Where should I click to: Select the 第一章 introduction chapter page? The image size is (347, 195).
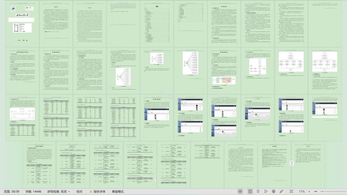(x=224, y=24)
